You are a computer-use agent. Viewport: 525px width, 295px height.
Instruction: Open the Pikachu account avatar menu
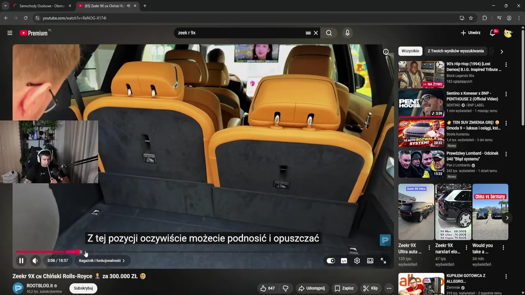[x=508, y=33]
